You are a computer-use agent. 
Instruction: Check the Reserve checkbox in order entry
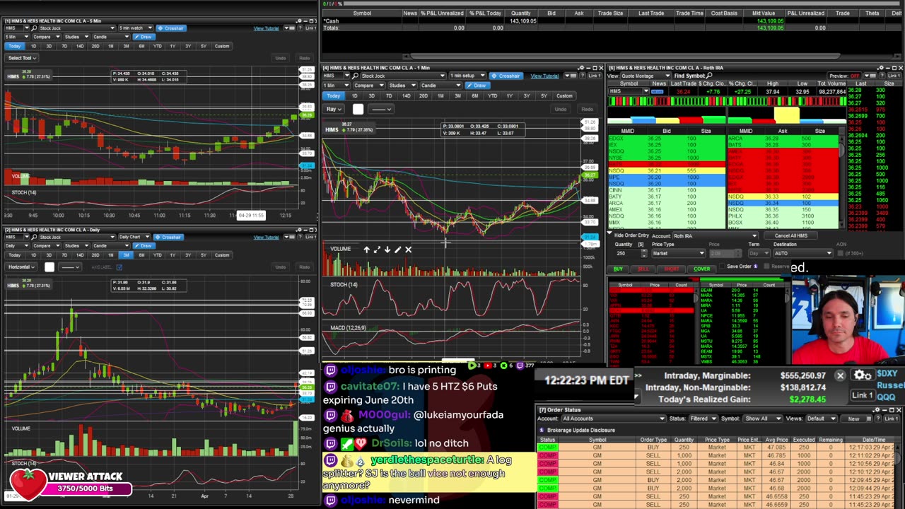pyautogui.click(x=767, y=267)
